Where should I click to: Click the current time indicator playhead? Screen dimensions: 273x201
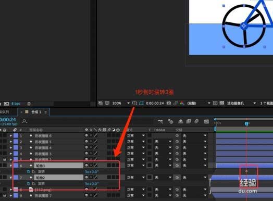click(x=246, y=124)
